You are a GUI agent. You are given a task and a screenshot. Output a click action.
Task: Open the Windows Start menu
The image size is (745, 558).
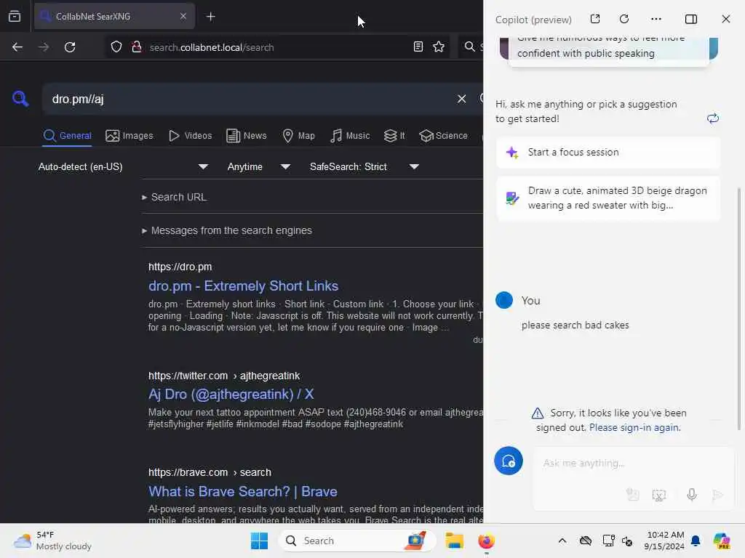click(260, 541)
